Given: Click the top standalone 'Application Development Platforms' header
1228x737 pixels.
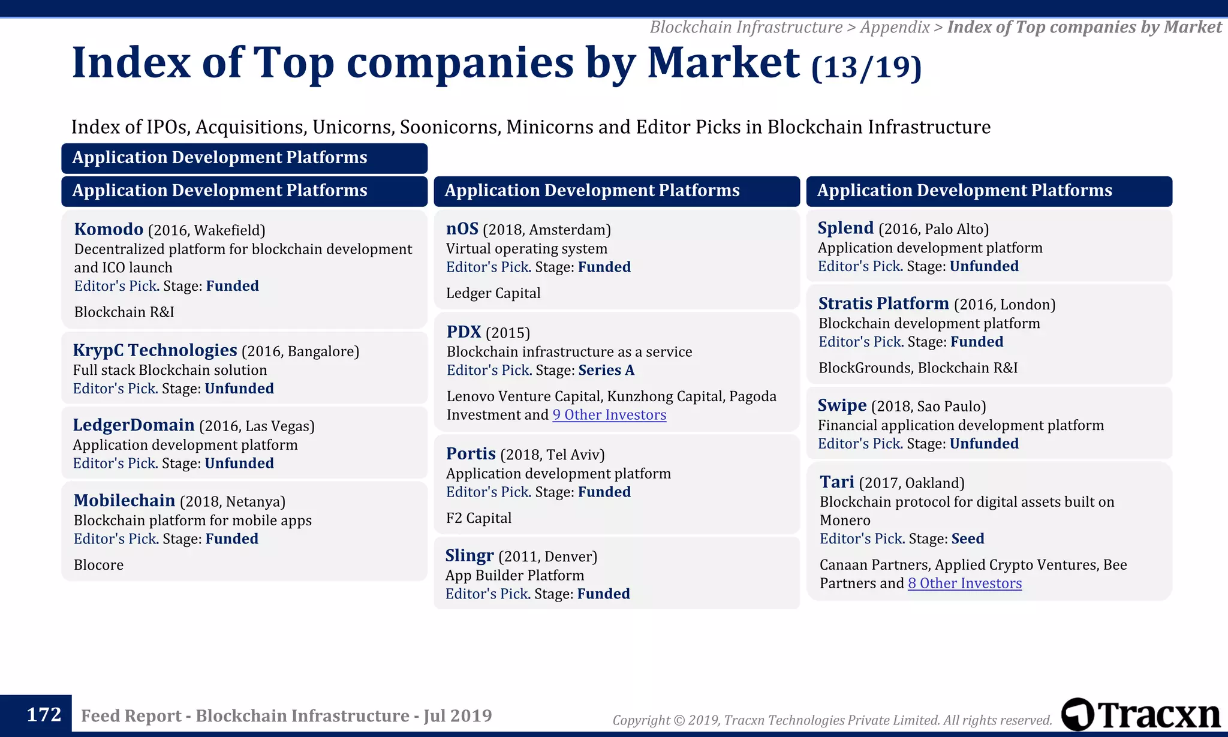Looking at the screenshot, I should click(245, 158).
